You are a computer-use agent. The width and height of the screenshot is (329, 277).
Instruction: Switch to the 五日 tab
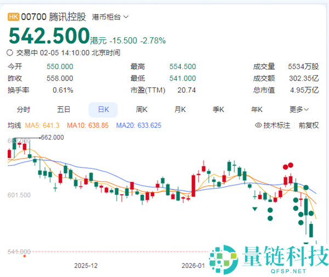pos(64,110)
